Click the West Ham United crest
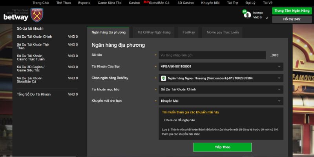 [x=37, y=15]
